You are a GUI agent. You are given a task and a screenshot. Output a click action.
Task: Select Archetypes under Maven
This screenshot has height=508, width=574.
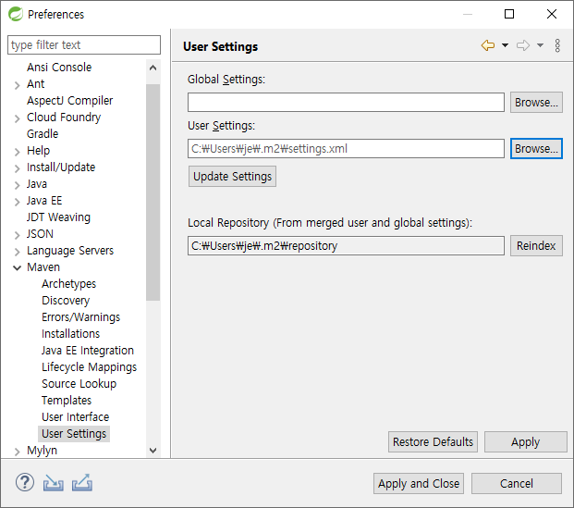(x=68, y=284)
